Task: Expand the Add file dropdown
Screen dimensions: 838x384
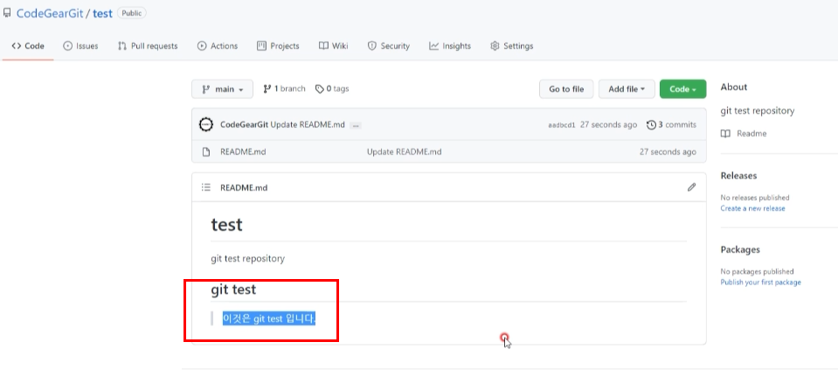Action: (x=627, y=89)
